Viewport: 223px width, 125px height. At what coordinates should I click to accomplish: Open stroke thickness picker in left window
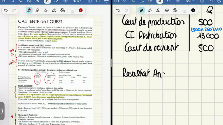72,10
